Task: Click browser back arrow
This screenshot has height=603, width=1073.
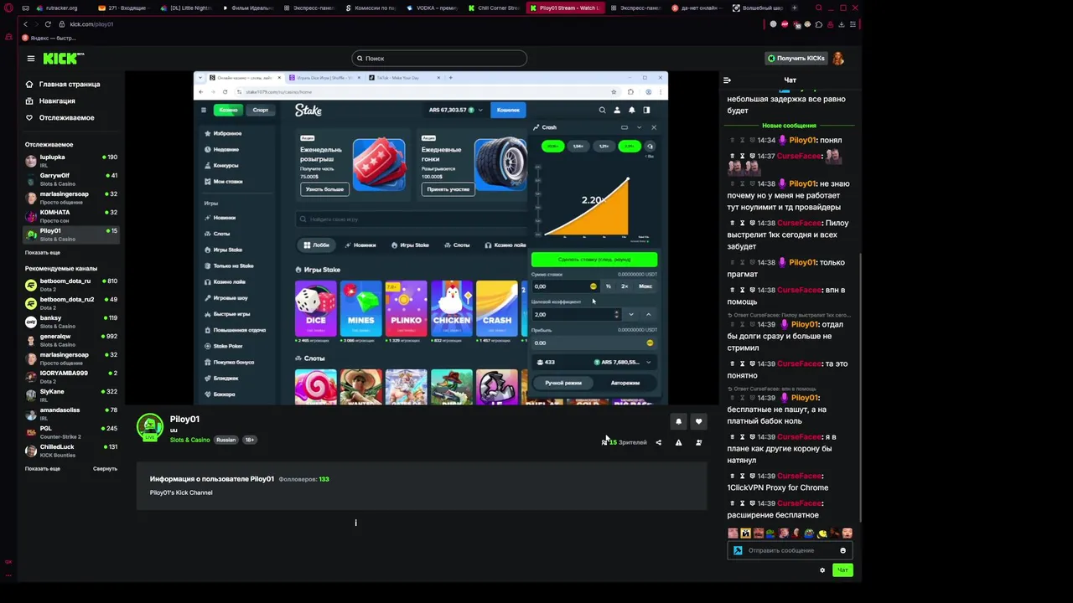Action: [25, 24]
